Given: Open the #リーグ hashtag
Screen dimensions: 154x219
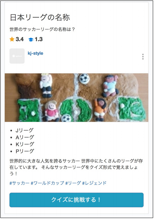Looking at the screenshot, I should pos(73,183).
